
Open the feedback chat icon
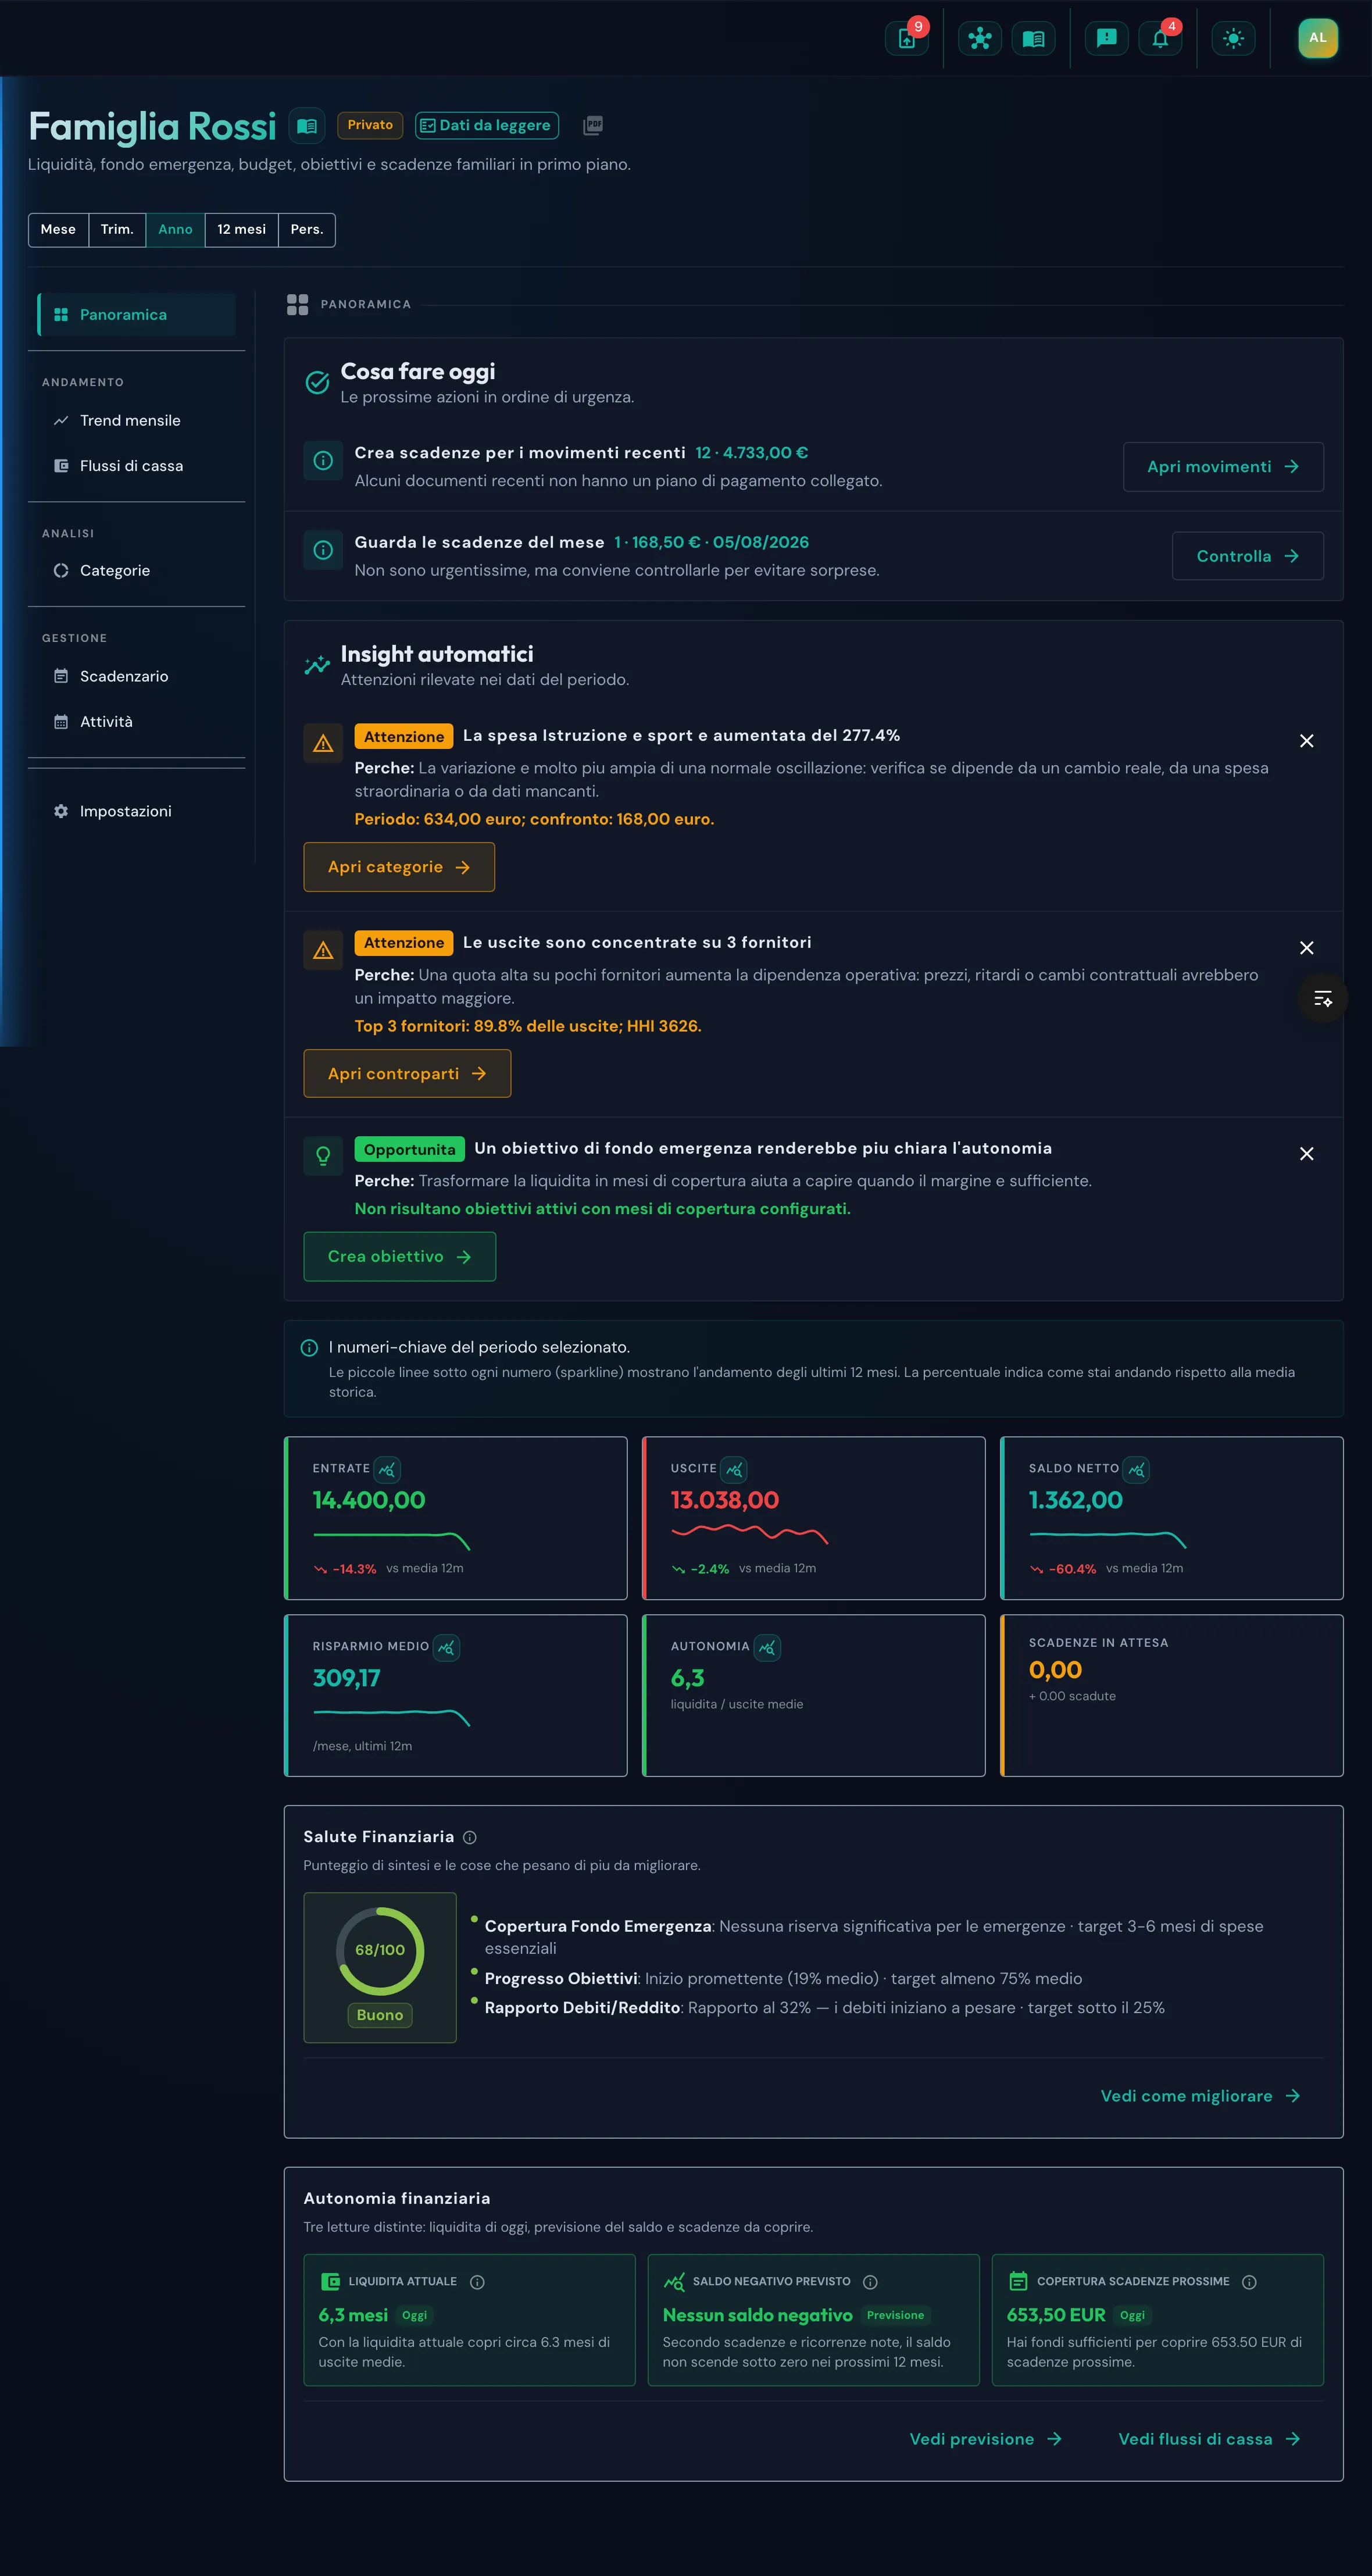pyautogui.click(x=1106, y=39)
